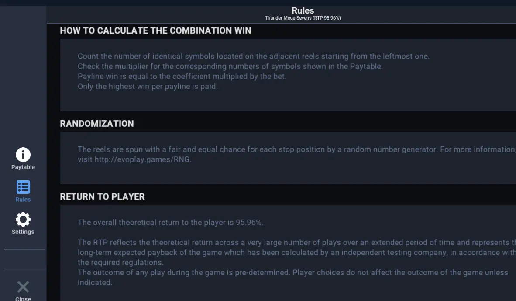Click the How To Calculate Combination Win heading
This screenshot has height=301, width=516.
[156, 30]
